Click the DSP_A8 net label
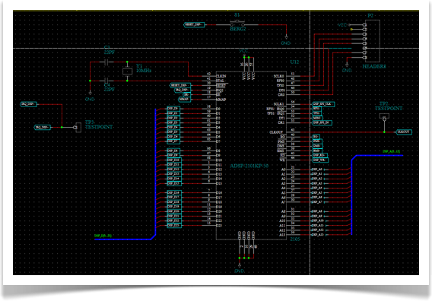This screenshot has width=432, height=301. (317, 211)
